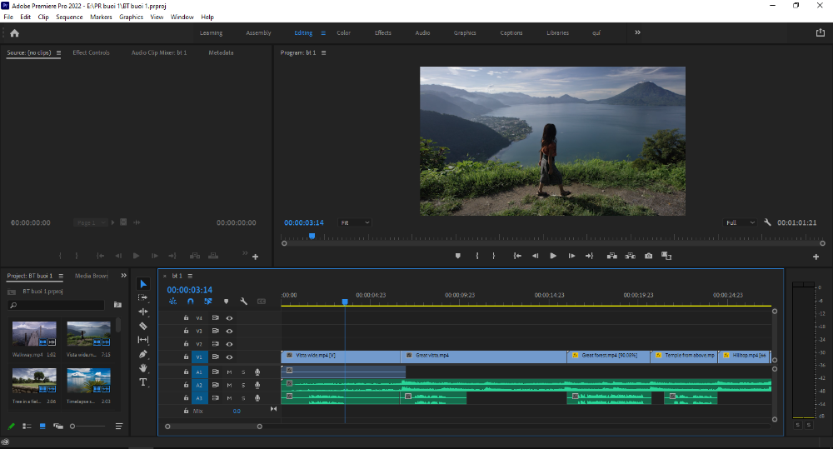Screen dimensions: 833x449
Task: Select the Pen tool
Action: 143,354
